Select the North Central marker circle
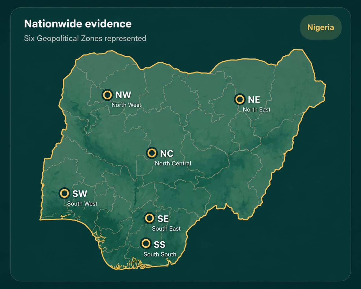 (x=152, y=153)
